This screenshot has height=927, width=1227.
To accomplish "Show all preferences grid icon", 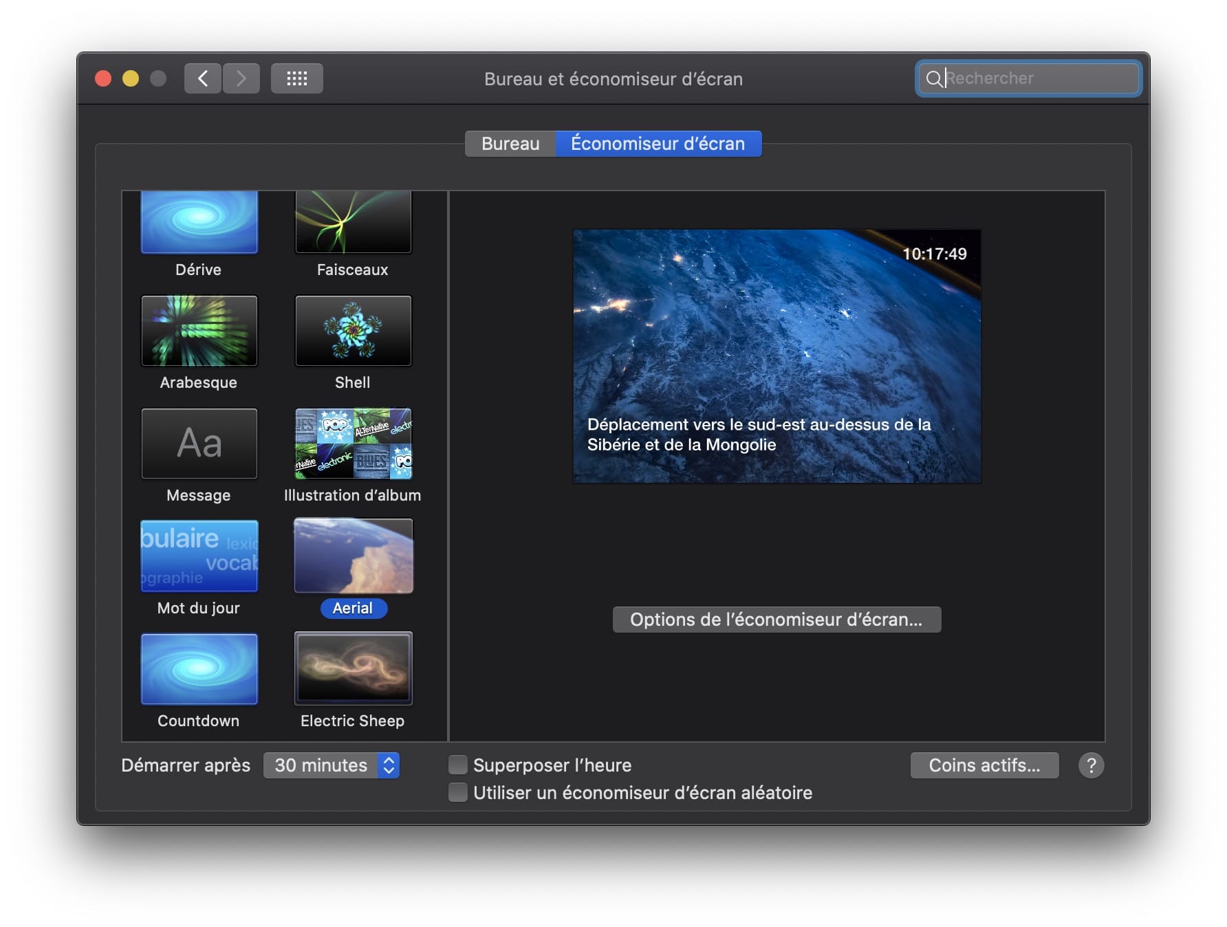I will coord(297,78).
